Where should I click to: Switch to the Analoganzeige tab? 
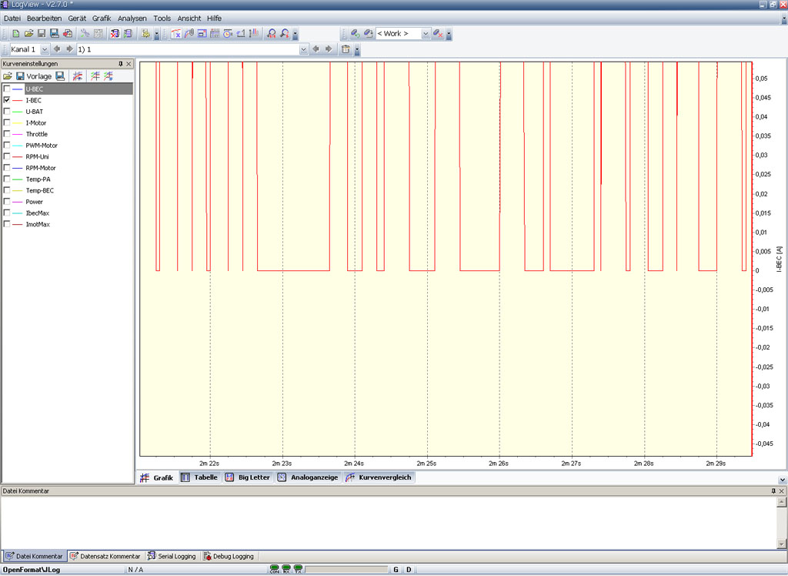[308, 477]
